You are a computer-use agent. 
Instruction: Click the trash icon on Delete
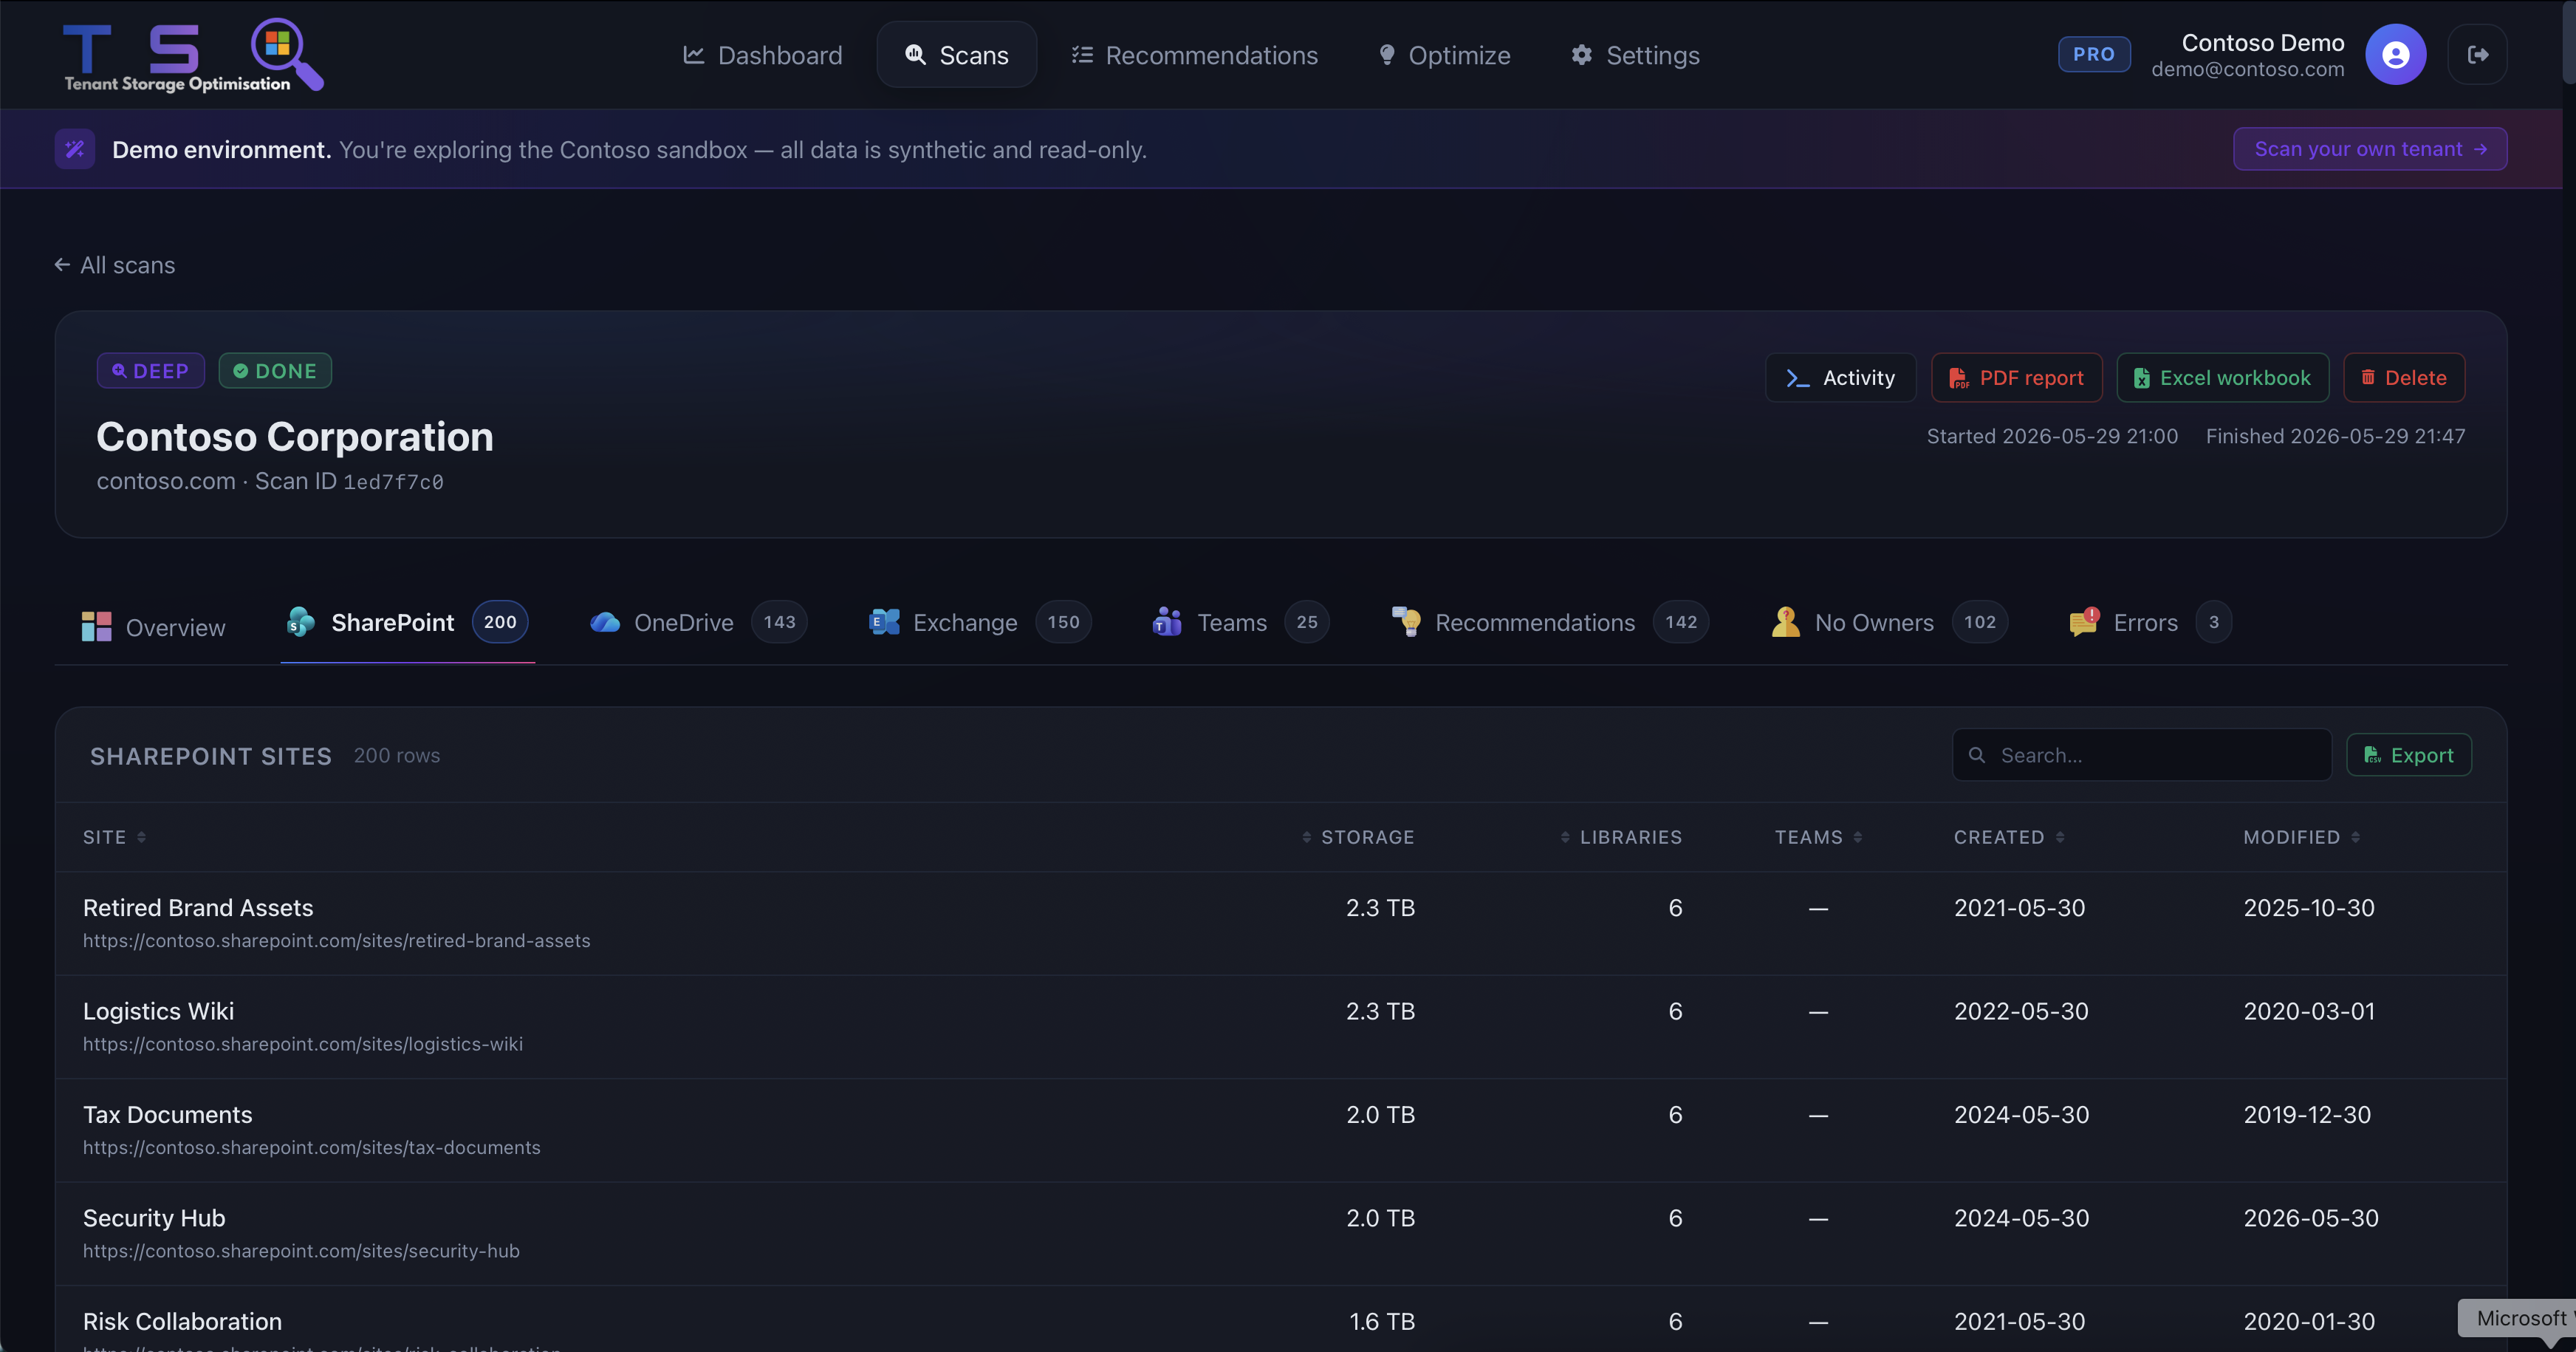pyautogui.click(x=2368, y=377)
